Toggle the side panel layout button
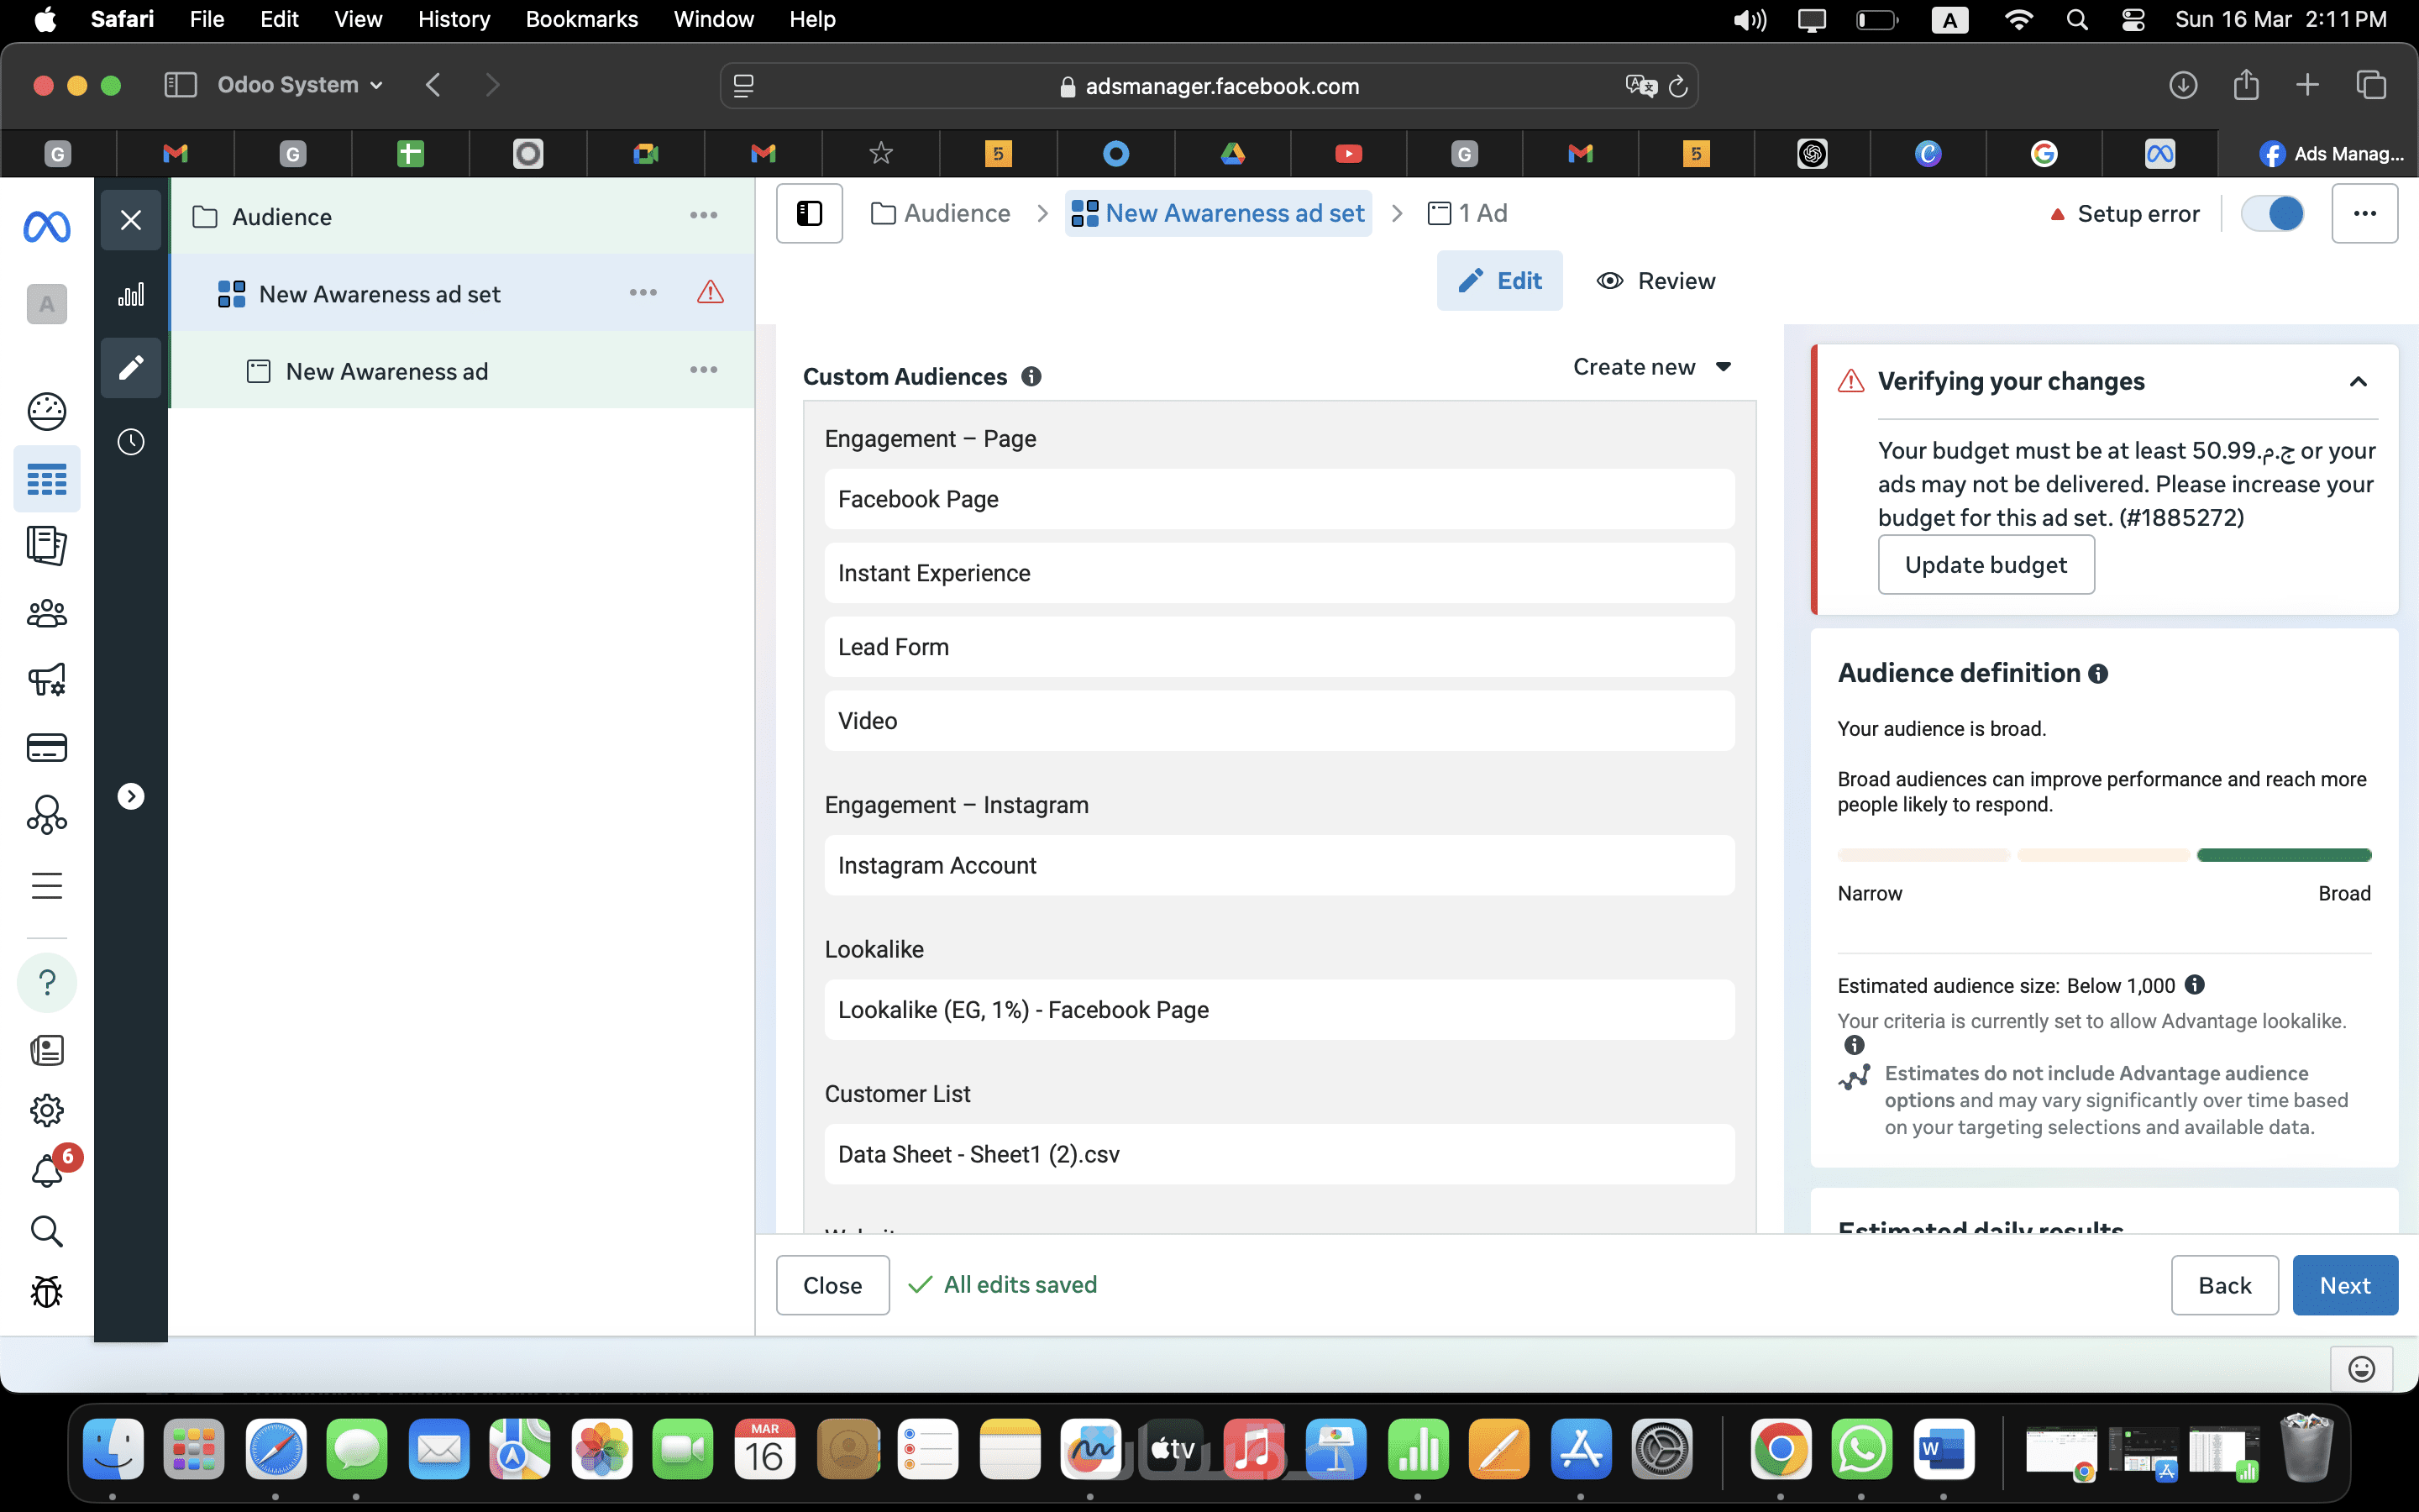The height and width of the screenshot is (1512, 2419). tap(810, 213)
